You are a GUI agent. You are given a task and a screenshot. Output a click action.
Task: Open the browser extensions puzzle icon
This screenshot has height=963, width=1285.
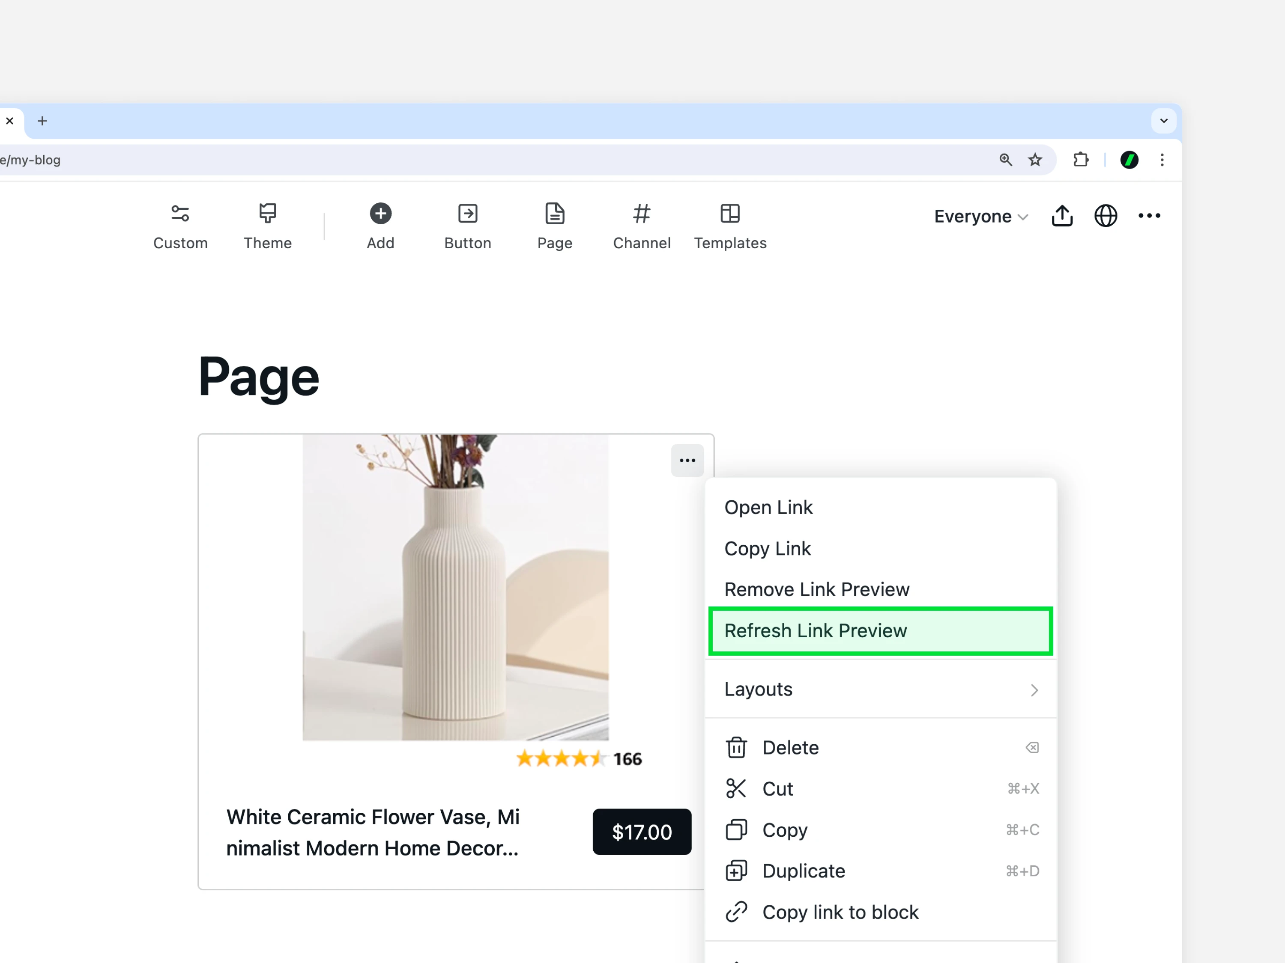click(x=1081, y=160)
